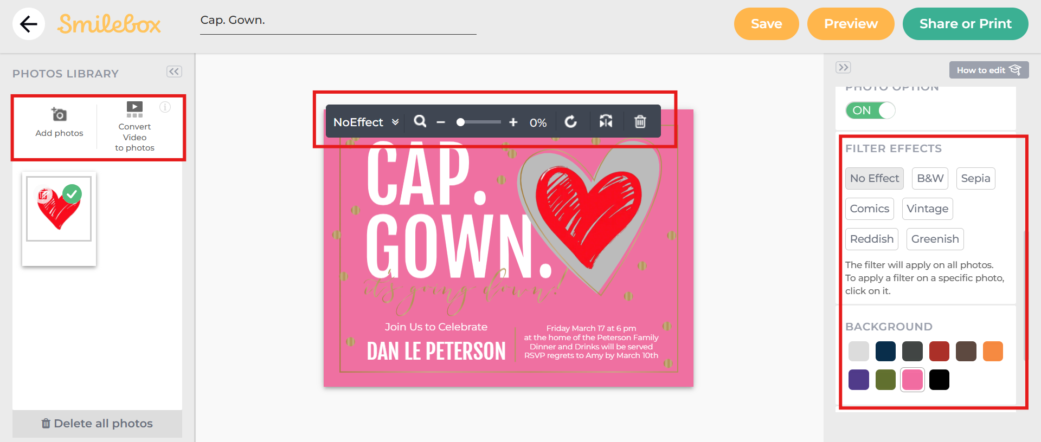Collapse the Photos Library panel
This screenshot has width=1041, height=442.
(174, 71)
